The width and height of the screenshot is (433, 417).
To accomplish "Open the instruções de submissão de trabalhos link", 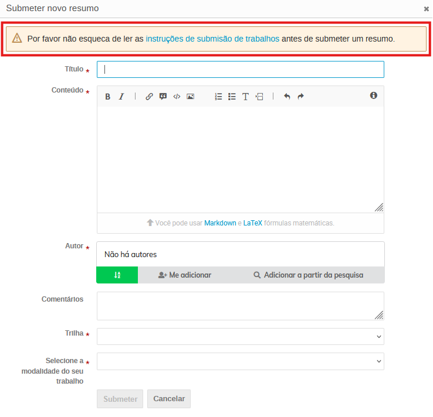I will point(212,39).
